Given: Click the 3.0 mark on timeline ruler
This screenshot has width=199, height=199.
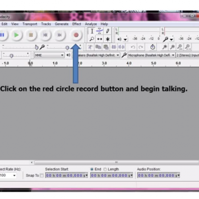Looking at the screenshot, I should pyautogui.click(x=104, y=63).
